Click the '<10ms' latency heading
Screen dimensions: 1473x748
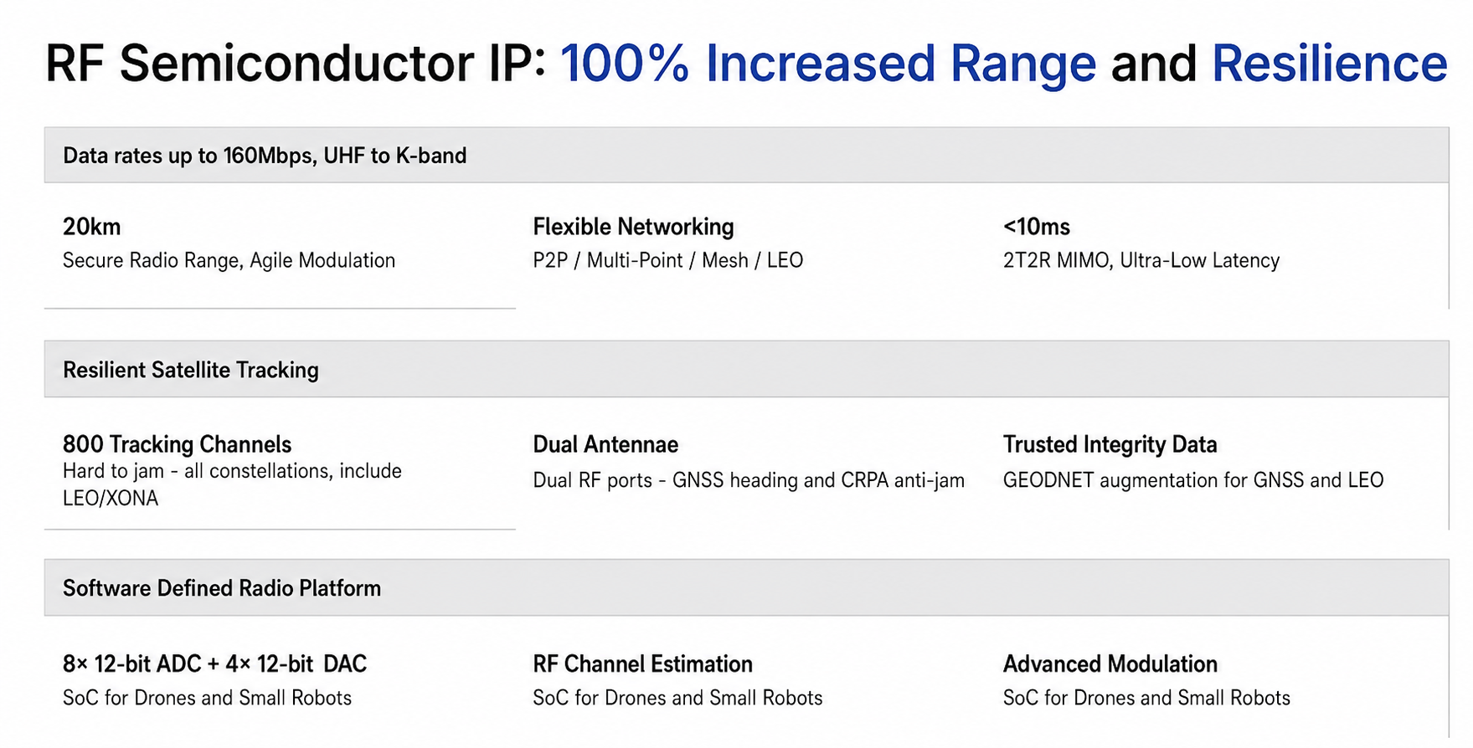(x=1036, y=227)
